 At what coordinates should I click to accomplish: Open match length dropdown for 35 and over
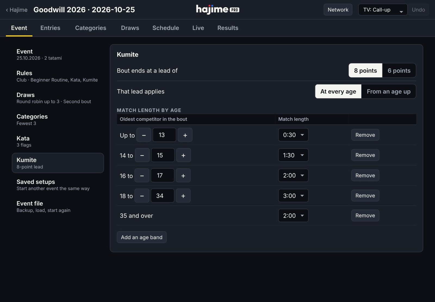click(x=293, y=216)
